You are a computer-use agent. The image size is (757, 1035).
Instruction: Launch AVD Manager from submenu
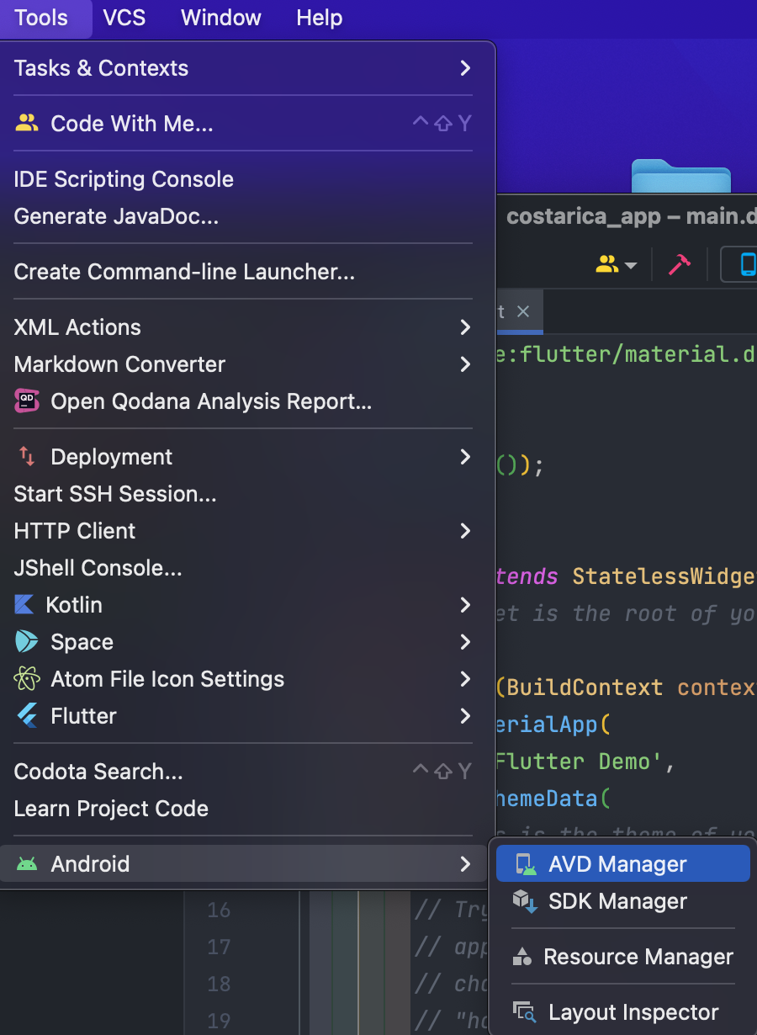click(x=623, y=864)
